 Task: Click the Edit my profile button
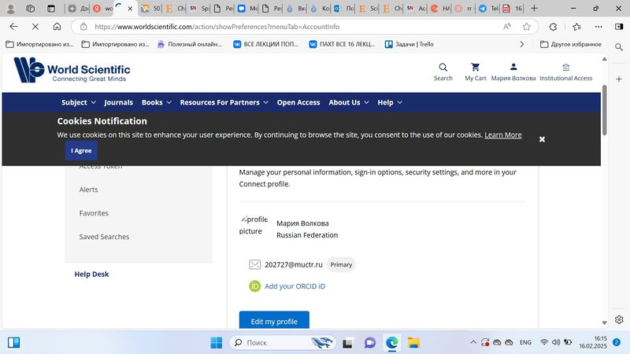tap(274, 322)
